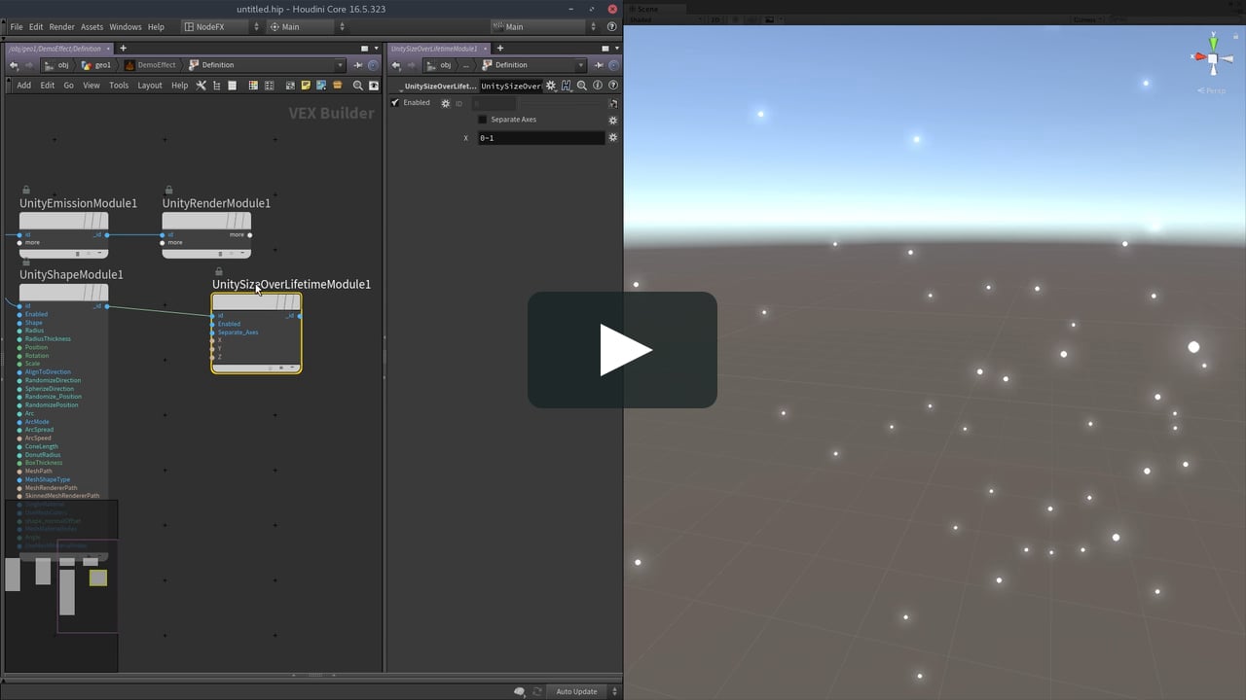Click gear beside Separate Axes parameter
The height and width of the screenshot is (700, 1246).
[x=613, y=120]
